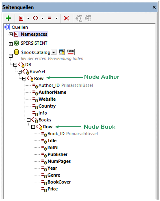Click the add element angle-brackets icon

coord(35,18)
